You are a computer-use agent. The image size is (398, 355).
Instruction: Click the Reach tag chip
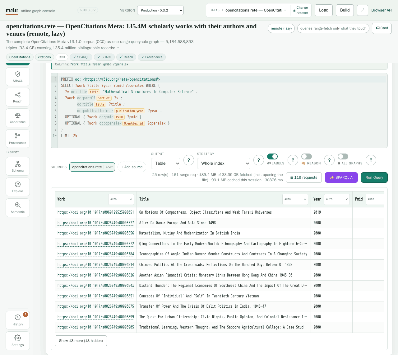[x=126, y=57]
